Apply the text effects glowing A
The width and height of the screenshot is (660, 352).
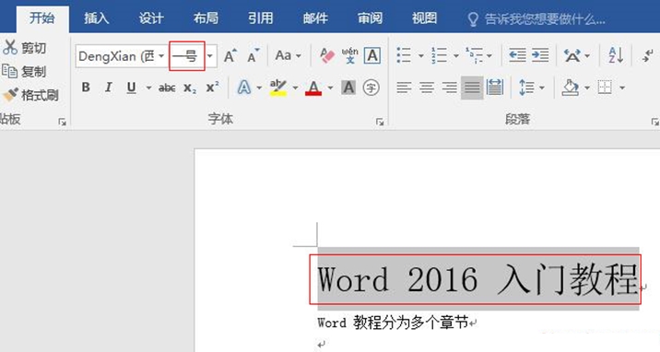[x=244, y=88]
